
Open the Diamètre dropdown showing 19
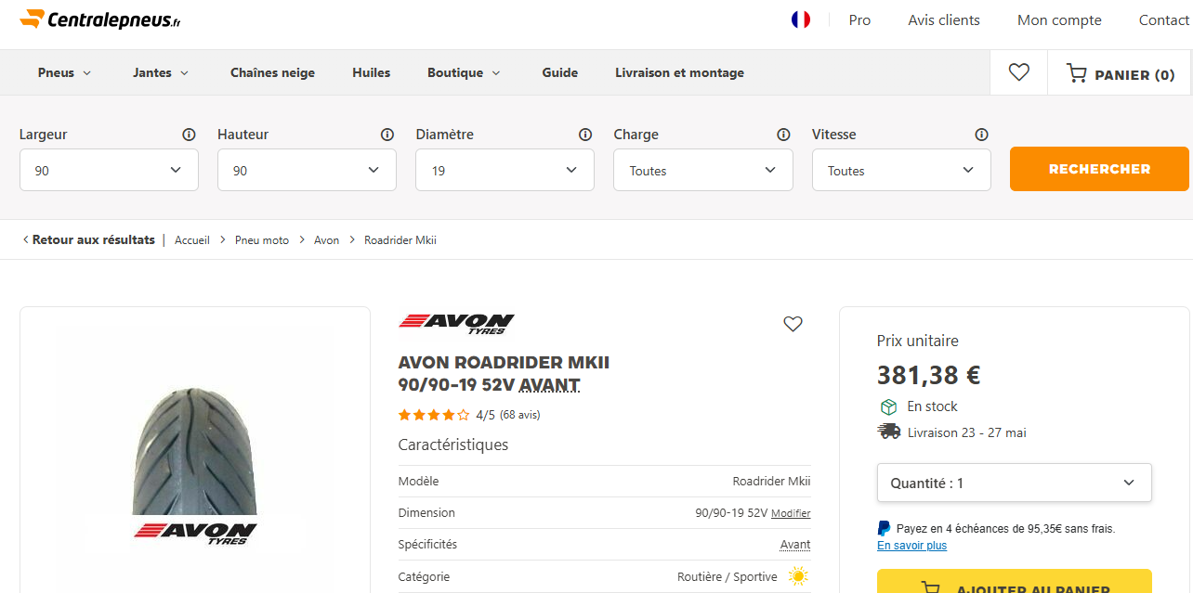505,170
